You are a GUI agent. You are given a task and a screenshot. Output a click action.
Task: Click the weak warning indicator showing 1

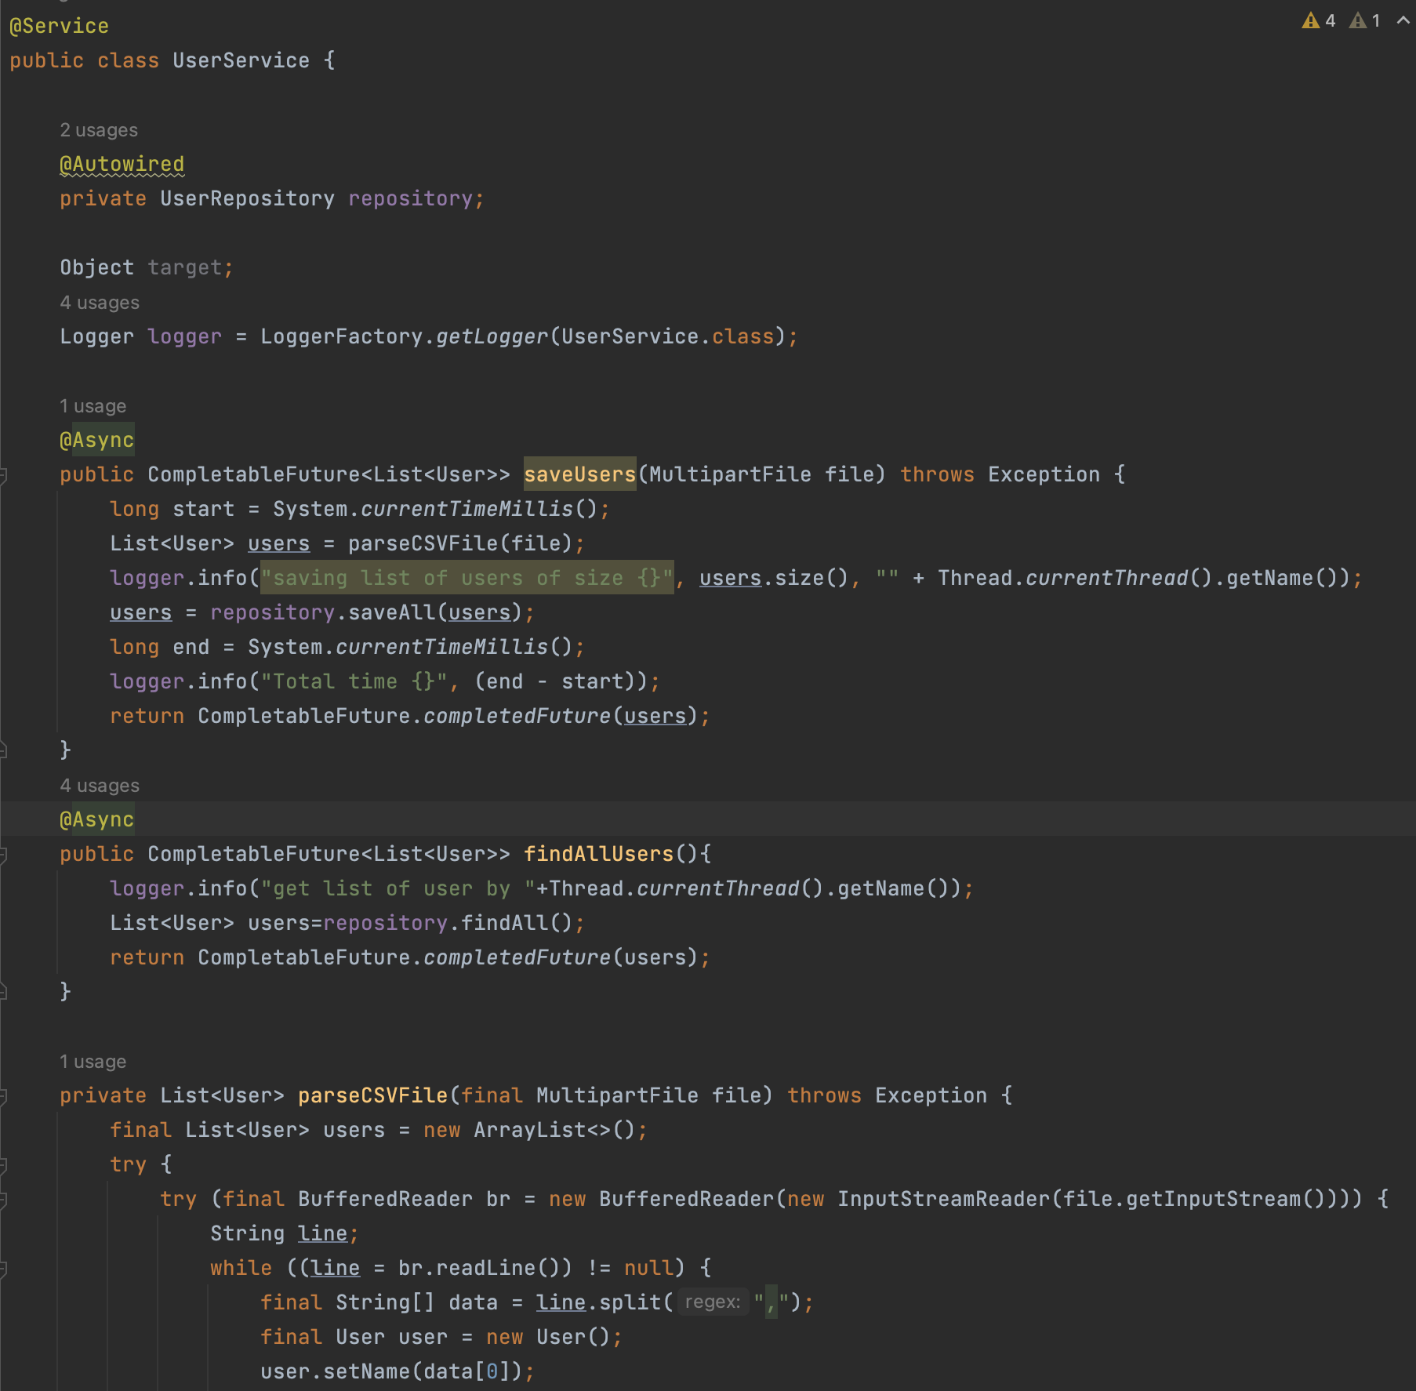tap(1364, 21)
